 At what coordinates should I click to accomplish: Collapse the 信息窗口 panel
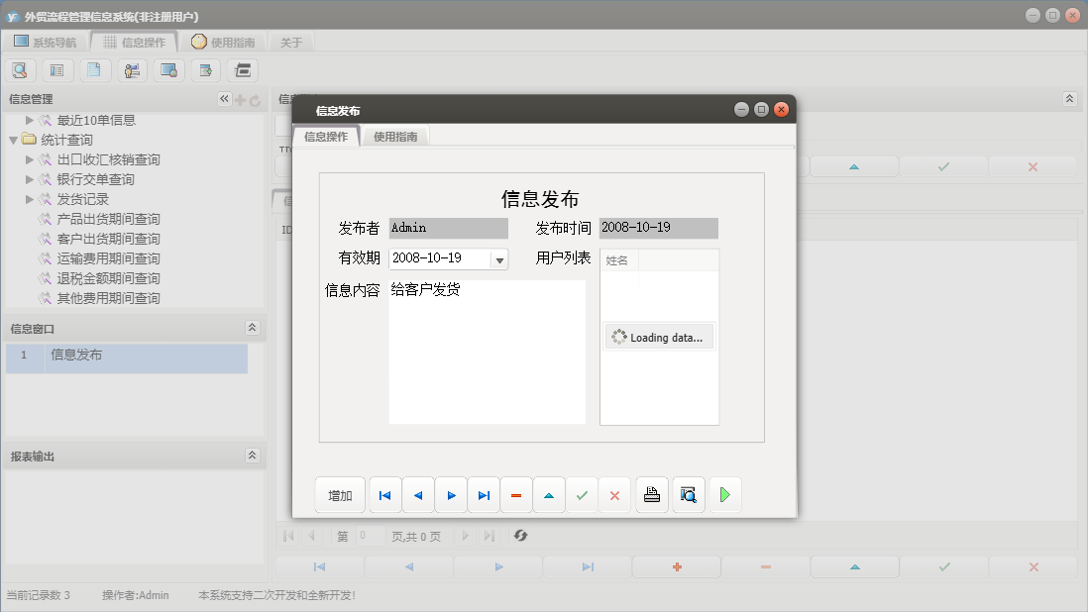point(252,328)
